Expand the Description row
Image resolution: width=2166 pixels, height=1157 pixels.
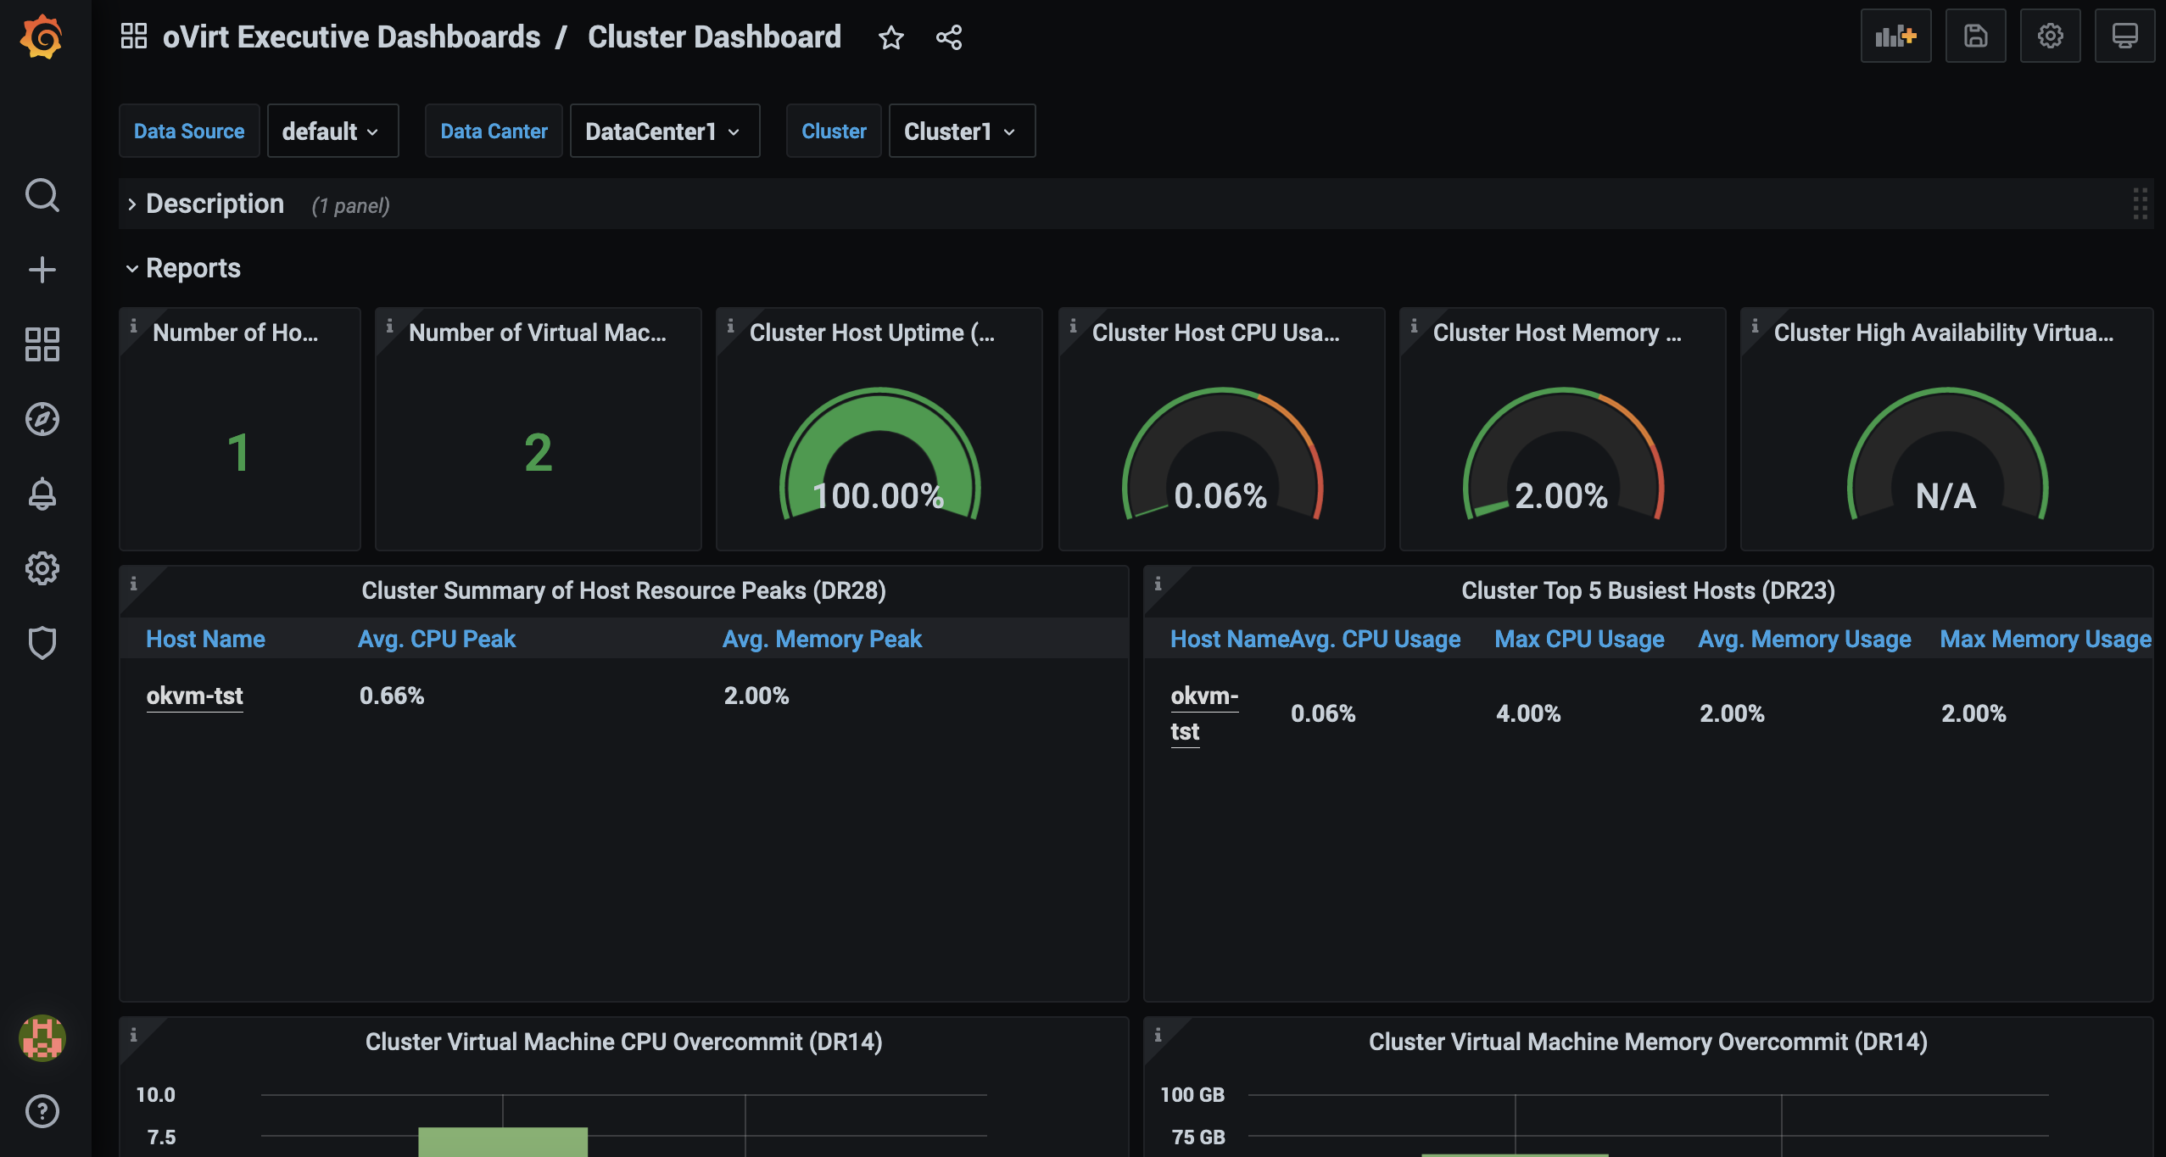click(215, 204)
